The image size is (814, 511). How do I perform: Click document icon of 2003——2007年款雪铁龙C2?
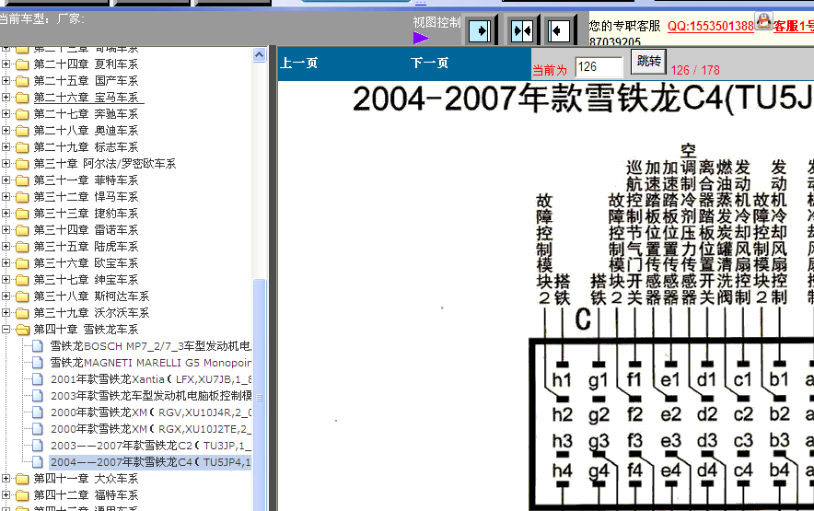38,446
